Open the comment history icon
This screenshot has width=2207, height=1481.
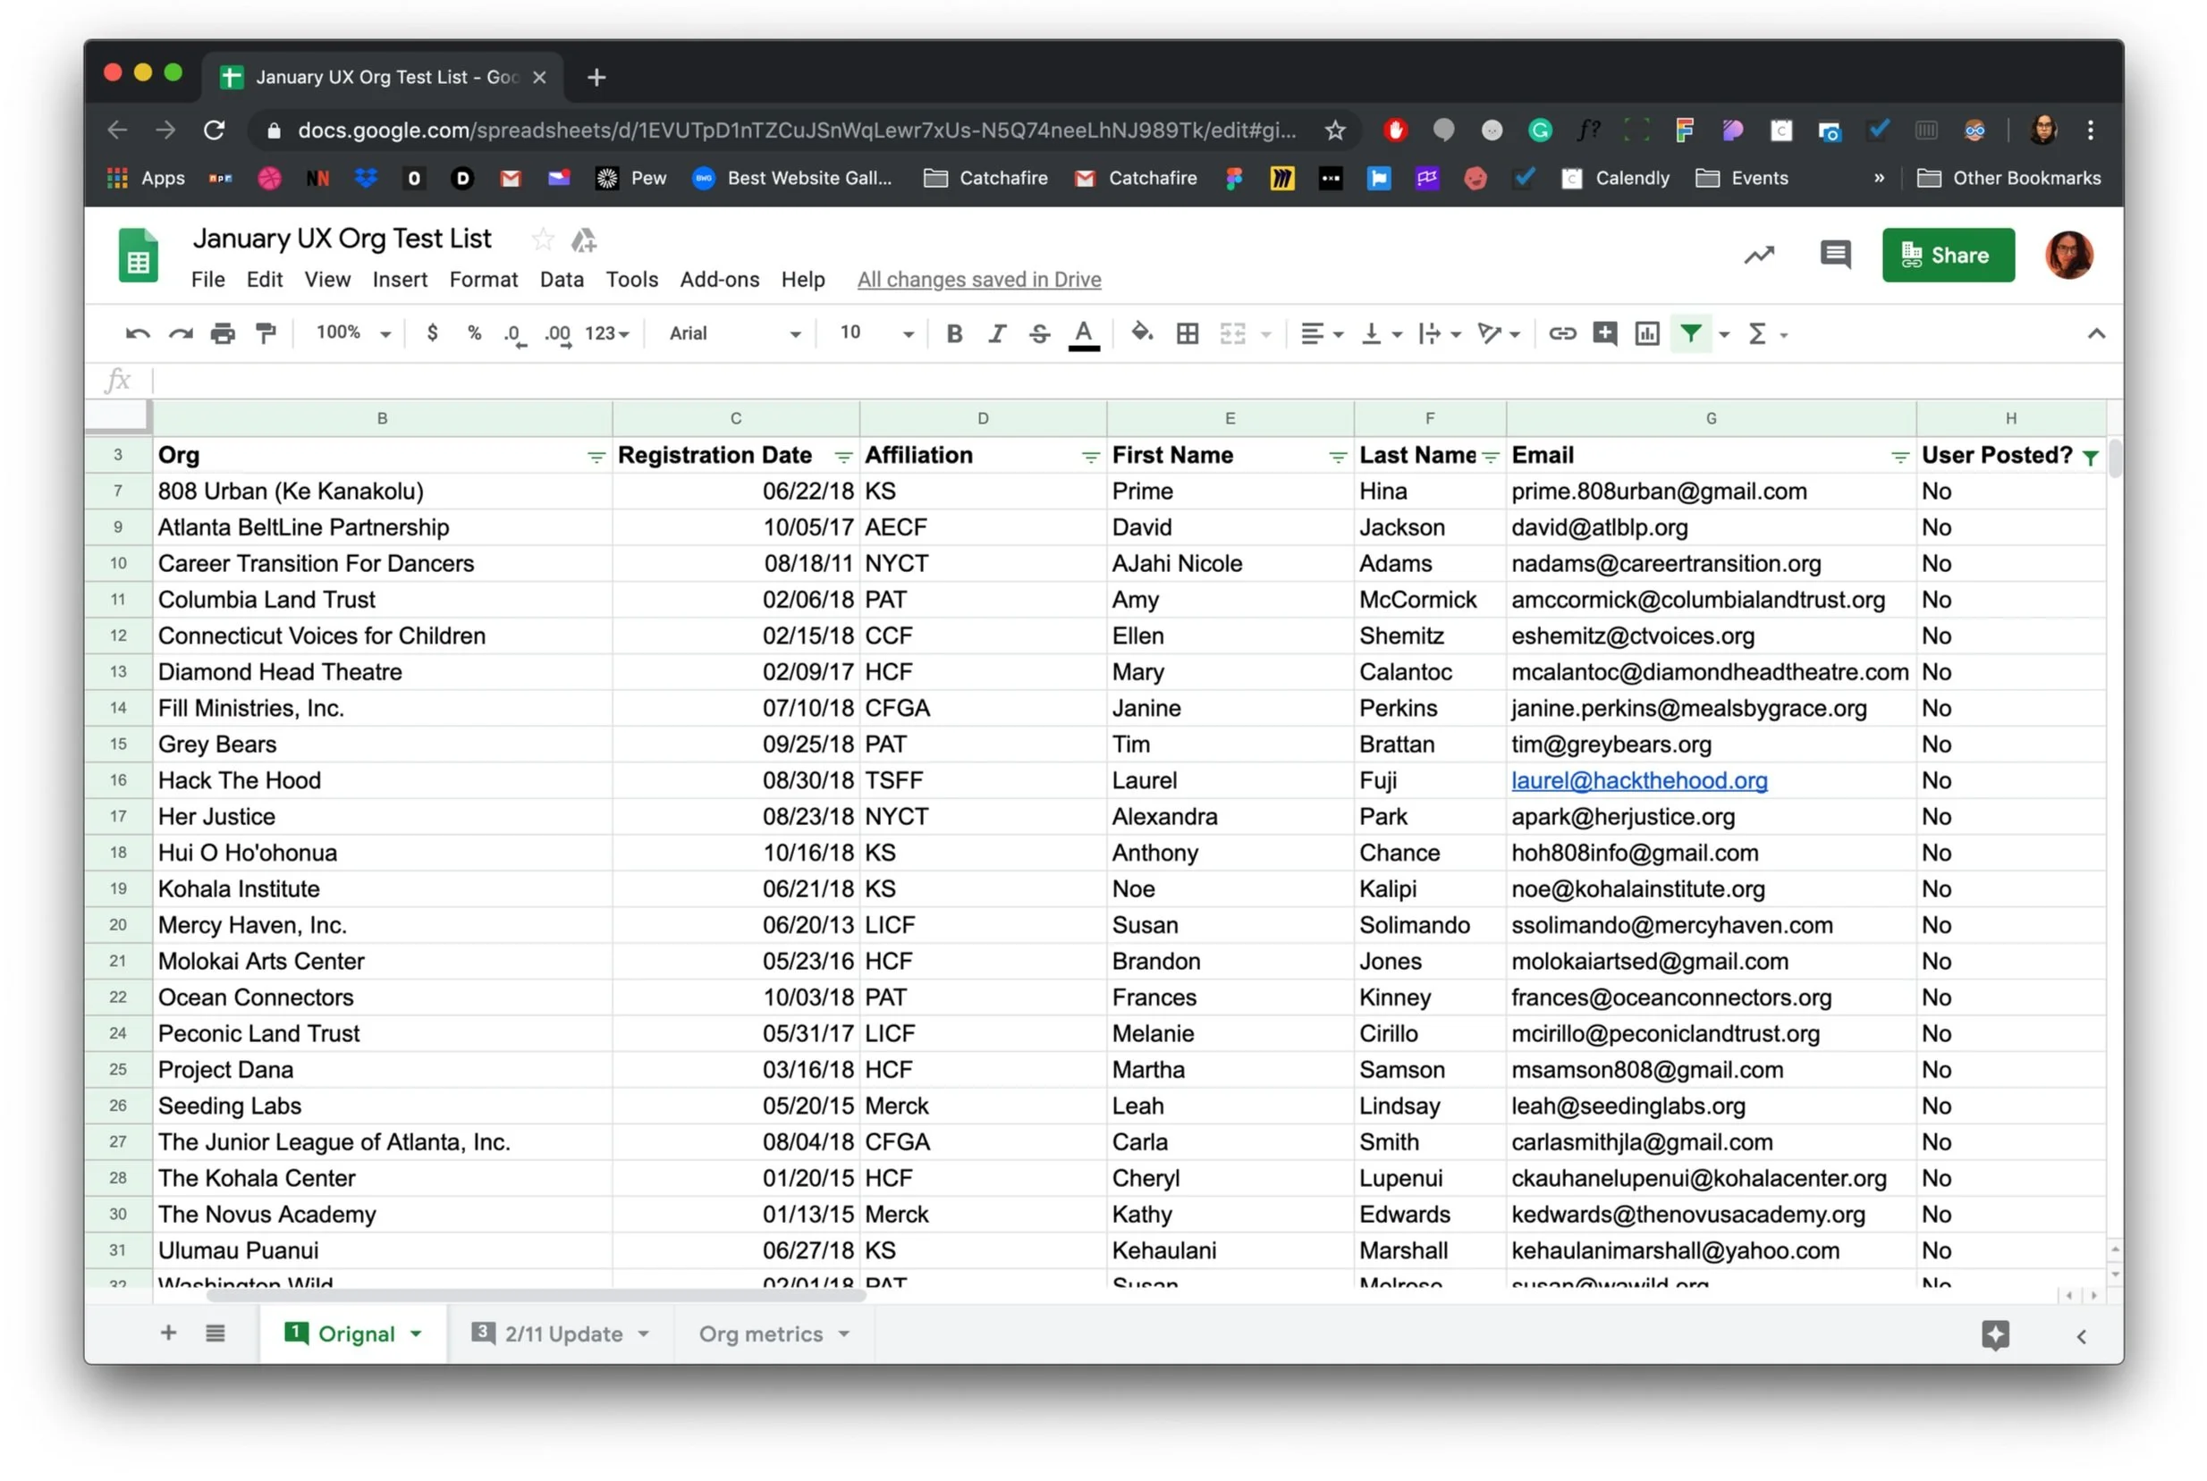1835,254
